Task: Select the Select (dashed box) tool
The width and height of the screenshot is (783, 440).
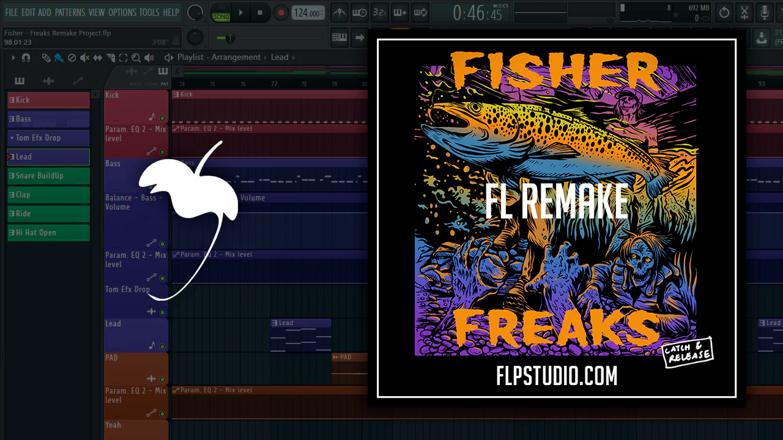Action: 123,57
